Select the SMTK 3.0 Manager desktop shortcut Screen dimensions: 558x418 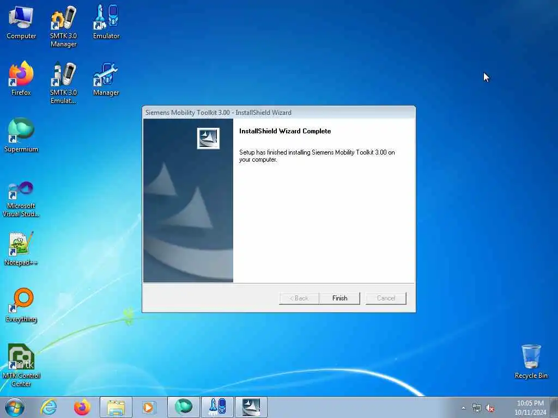(x=63, y=26)
